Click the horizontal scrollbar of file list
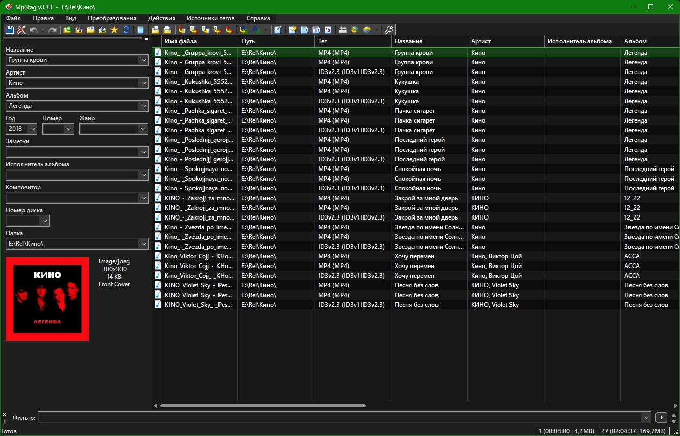Viewport: 680px width, 436px height. click(263, 406)
